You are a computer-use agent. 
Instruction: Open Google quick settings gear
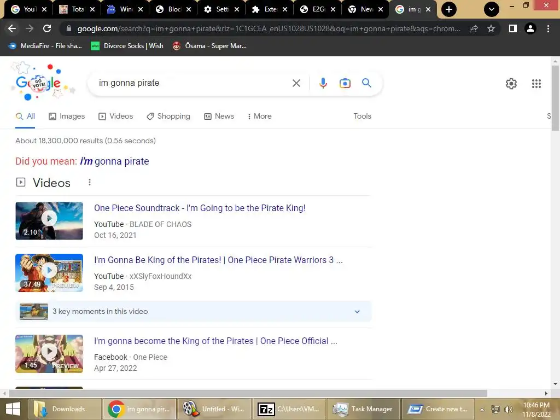(x=511, y=84)
